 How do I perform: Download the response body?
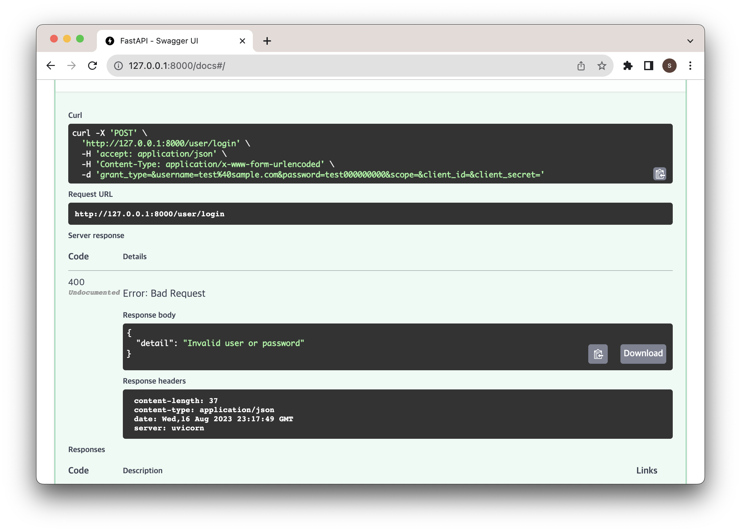click(x=643, y=353)
